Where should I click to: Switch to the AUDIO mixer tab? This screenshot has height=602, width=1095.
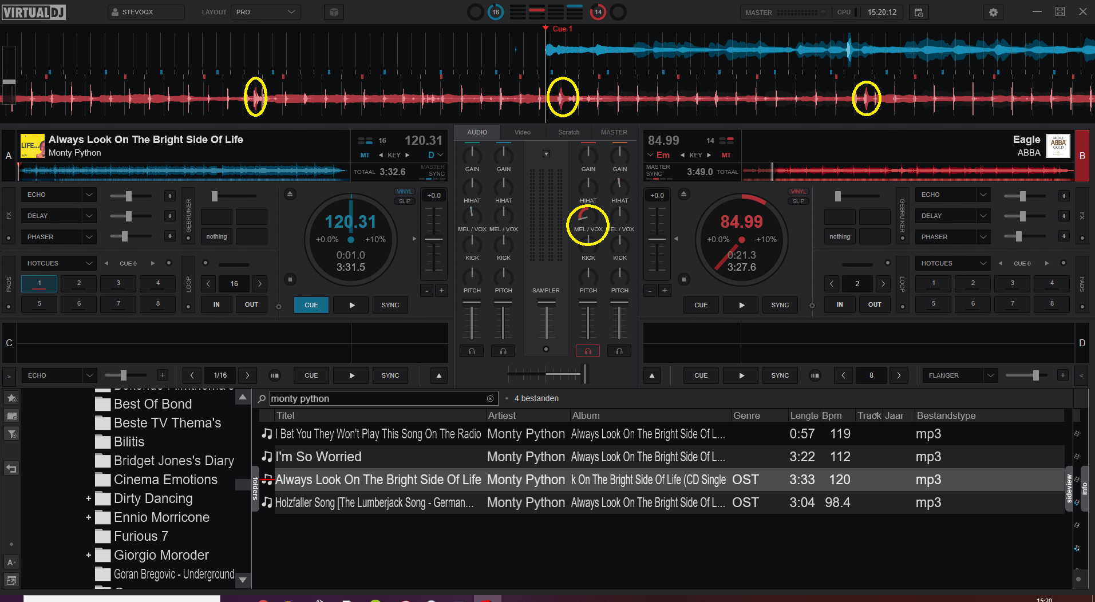coord(477,132)
